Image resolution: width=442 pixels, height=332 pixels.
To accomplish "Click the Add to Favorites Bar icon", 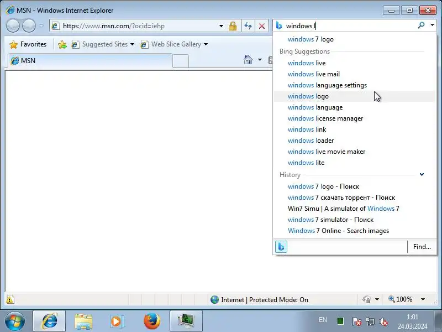I will 62,44.
